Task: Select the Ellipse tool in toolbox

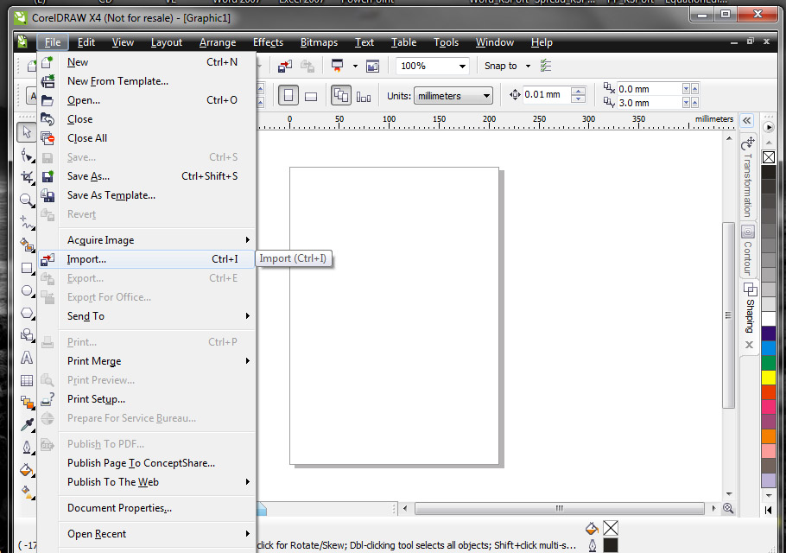Action: coord(27,291)
